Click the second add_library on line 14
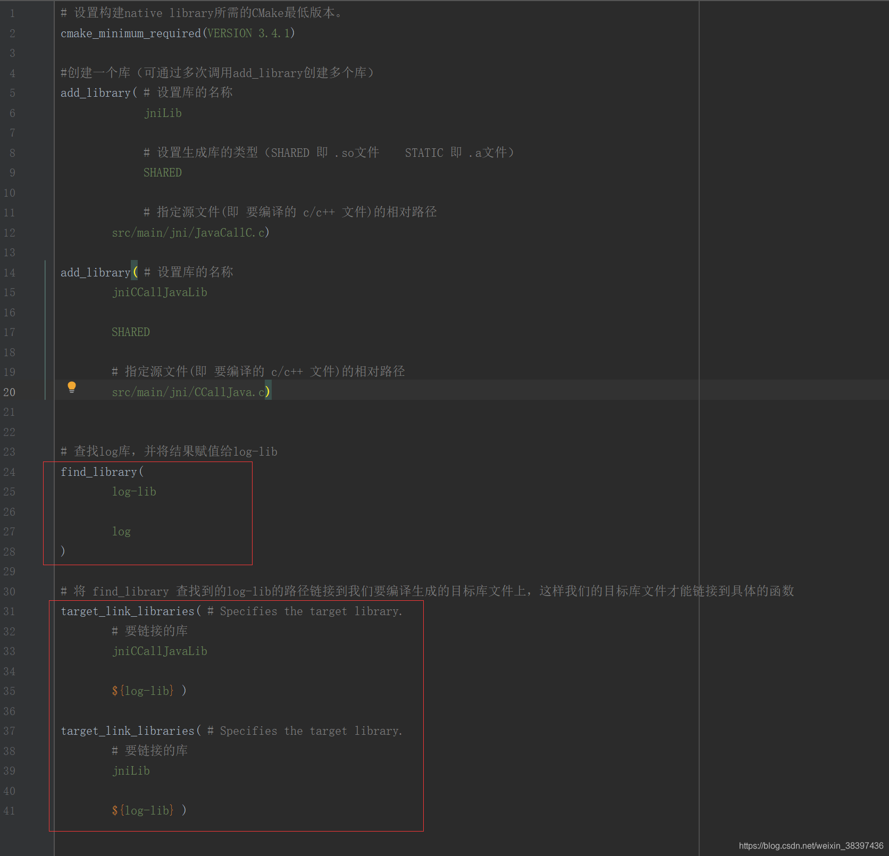Viewport: 889px width, 856px height. 96,273
